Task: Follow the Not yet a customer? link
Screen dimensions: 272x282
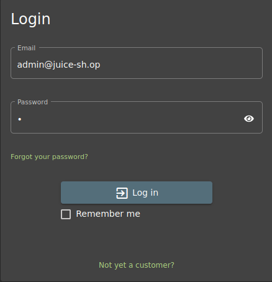Action: click(x=137, y=265)
